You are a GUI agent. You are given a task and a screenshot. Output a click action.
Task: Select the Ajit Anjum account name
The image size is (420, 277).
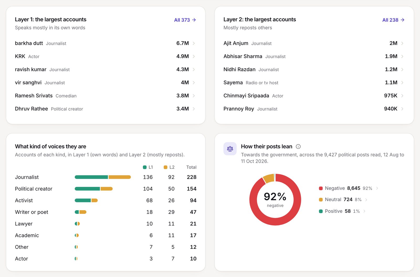pos(236,43)
